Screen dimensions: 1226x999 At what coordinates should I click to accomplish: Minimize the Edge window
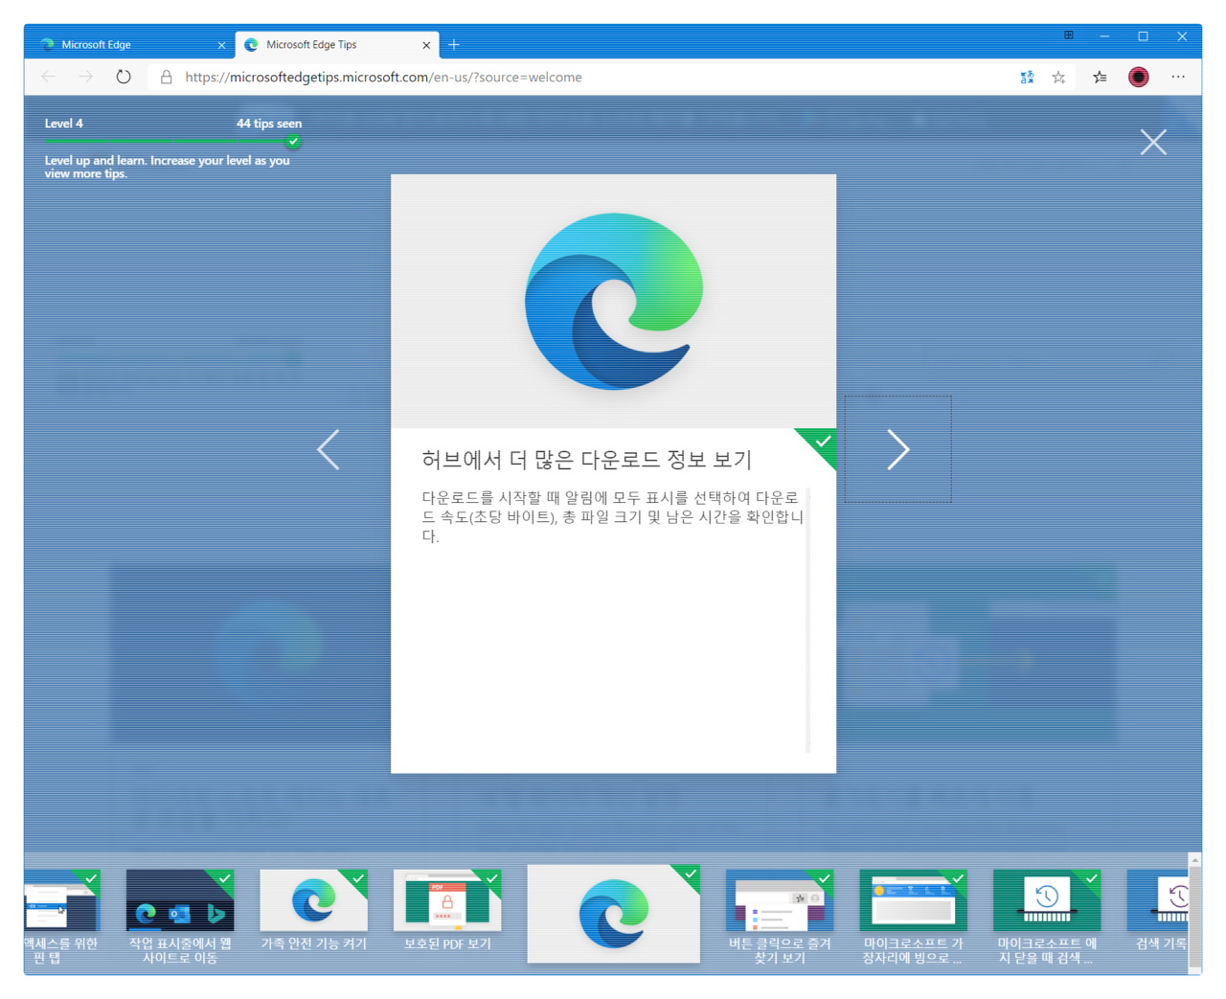click(1104, 36)
